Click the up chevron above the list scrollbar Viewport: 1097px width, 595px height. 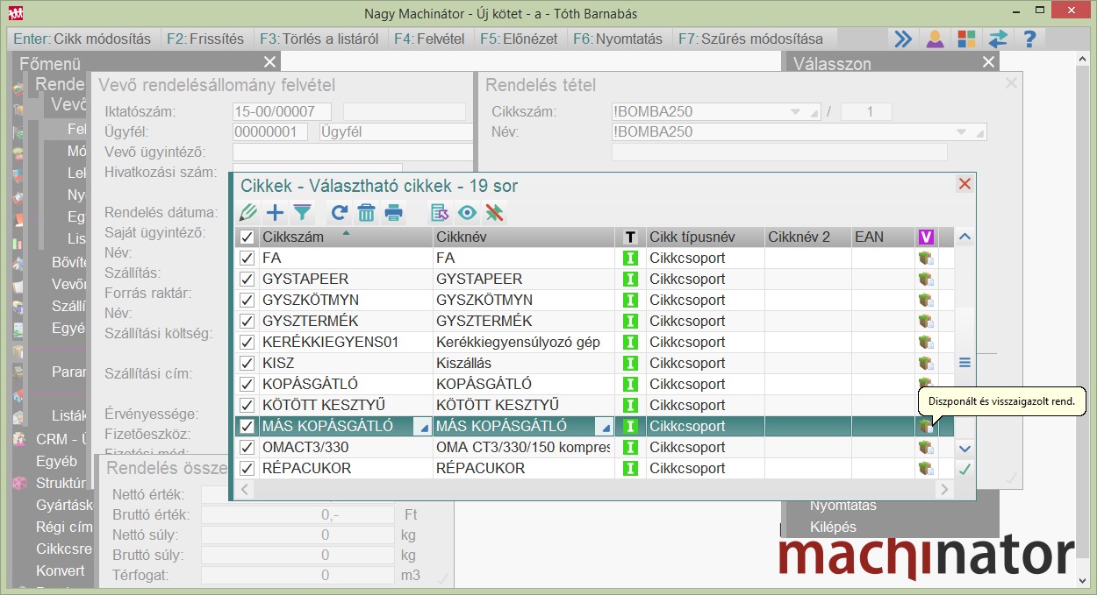pos(965,236)
